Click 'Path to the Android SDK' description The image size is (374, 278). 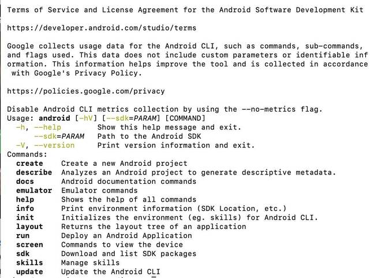[149, 136]
